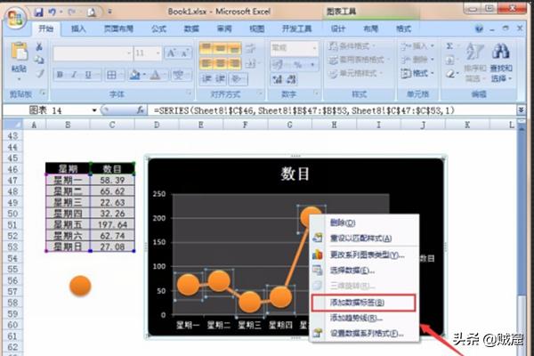Image resolution: width=534 pixels, height=356 pixels.
Task: Choose 添加数据标签(B) in context menu
Action: 364,303
